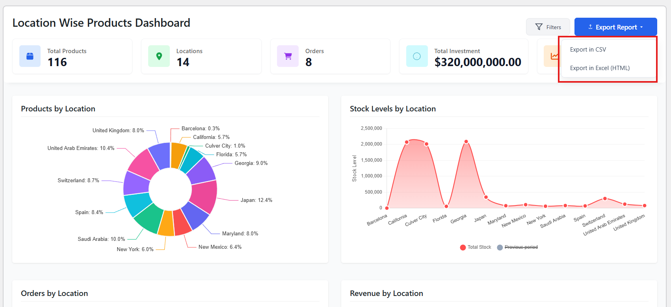Select Export in CSV option
The height and width of the screenshot is (307, 671).
tap(588, 50)
